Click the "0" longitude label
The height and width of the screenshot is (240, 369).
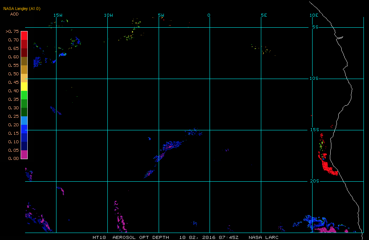[209, 15]
